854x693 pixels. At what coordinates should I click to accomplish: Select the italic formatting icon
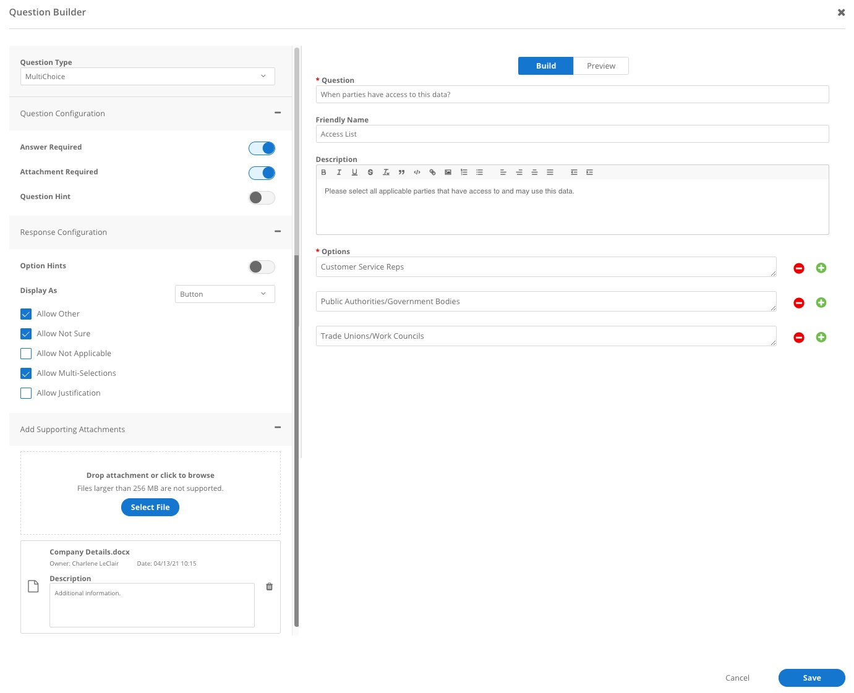(x=339, y=172)
